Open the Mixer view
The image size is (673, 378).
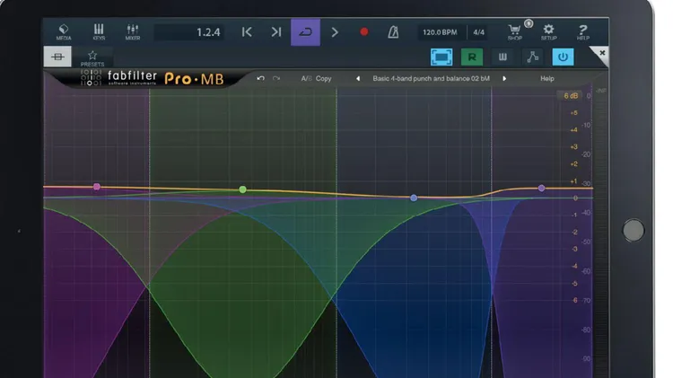tap(133, 31)
